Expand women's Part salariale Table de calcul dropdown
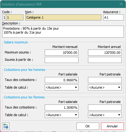 [x=61, y=115]
